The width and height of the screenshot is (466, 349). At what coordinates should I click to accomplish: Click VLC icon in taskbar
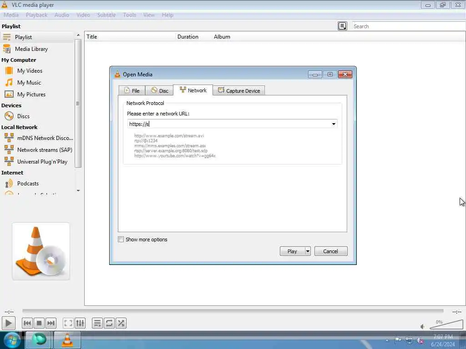tap(67, 340)
